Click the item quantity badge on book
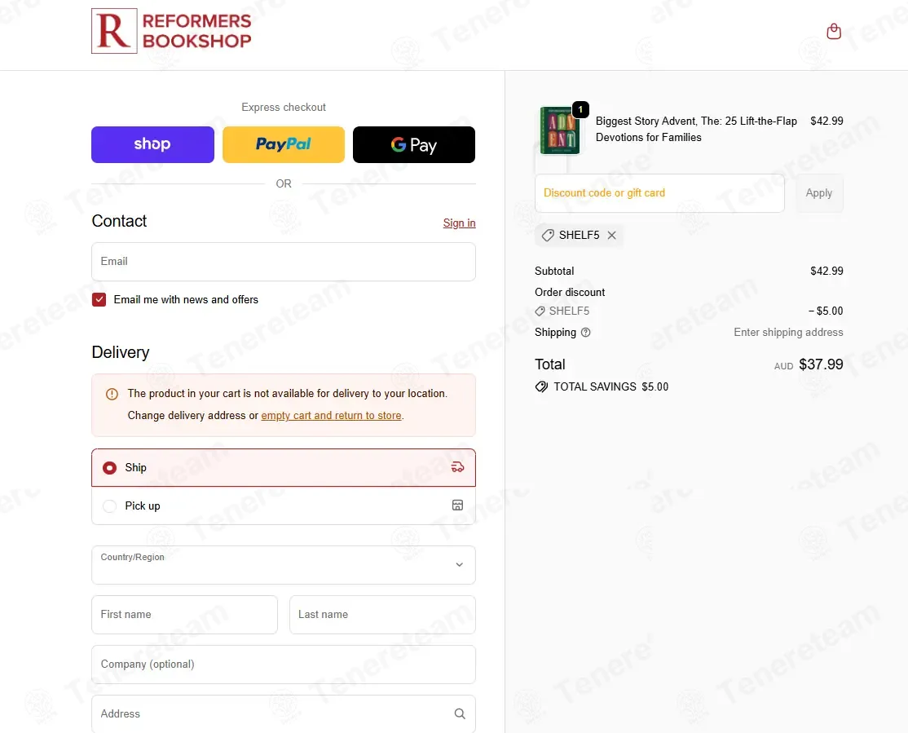Screen dimensions: 908x733 580,109
